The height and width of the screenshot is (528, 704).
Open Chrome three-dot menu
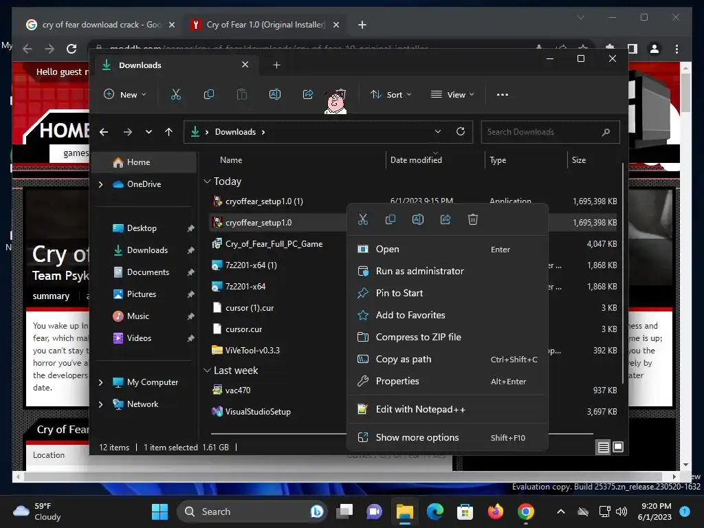coord(676,49)
